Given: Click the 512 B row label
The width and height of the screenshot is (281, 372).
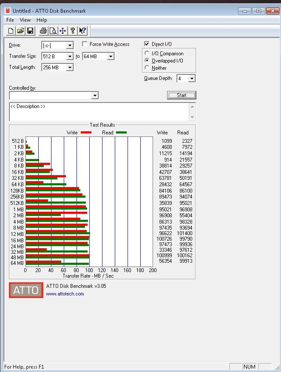Looking at the screenshot, I should [x=18, y=141].
